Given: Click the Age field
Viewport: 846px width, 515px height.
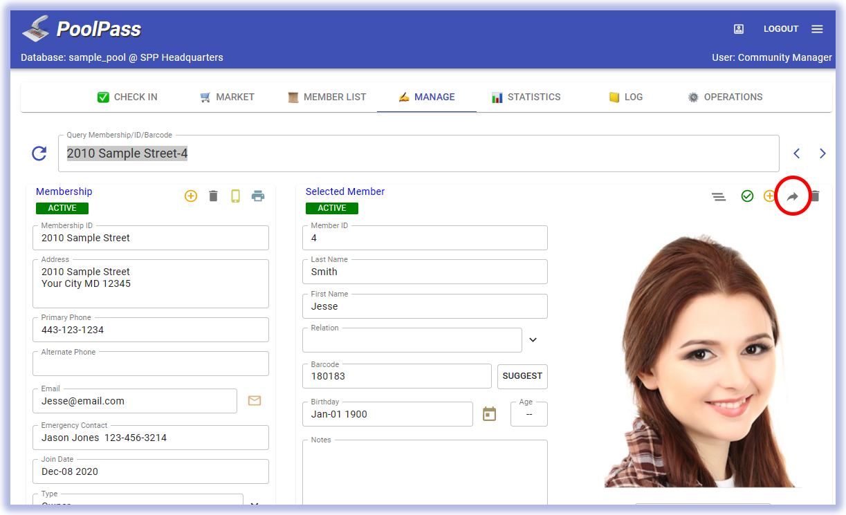Looking at the screenshot, I should [x=529, y=414].
